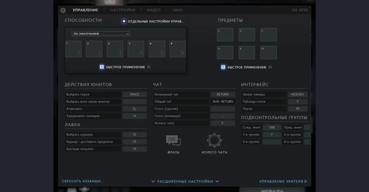Click the settings gear icon
369x192 pixels.
[x=63, y=10]
